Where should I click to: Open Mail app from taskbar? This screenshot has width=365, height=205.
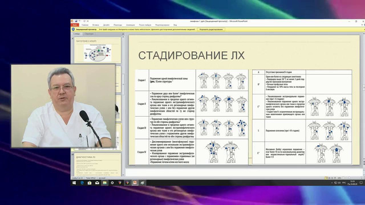[x=97, y=183]
